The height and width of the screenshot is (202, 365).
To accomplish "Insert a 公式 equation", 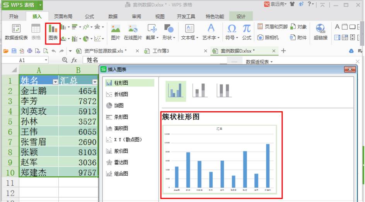I will (247, 32).
